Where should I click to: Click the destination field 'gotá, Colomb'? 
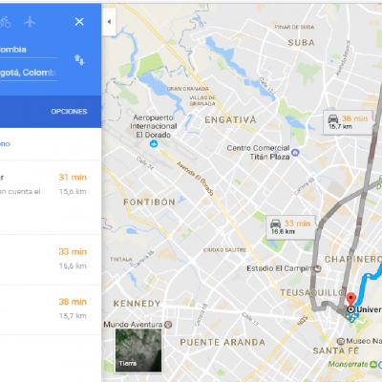29,73
